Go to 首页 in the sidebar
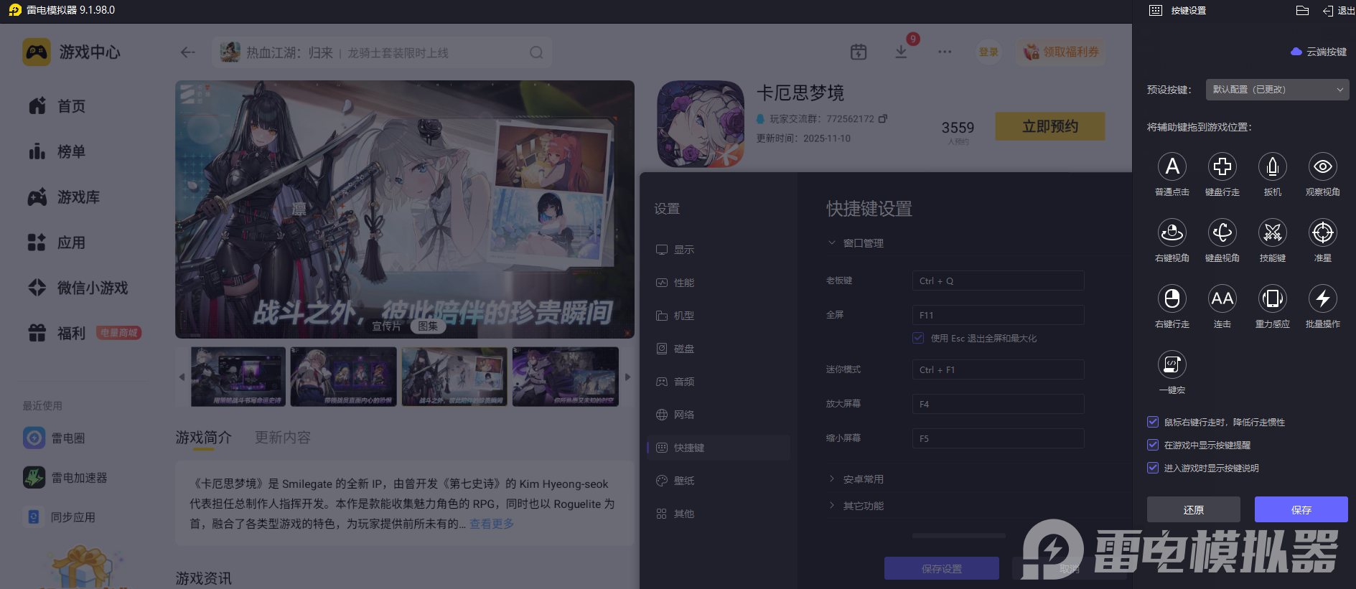This screenshot has height=589, width=1356. point(57,106)
